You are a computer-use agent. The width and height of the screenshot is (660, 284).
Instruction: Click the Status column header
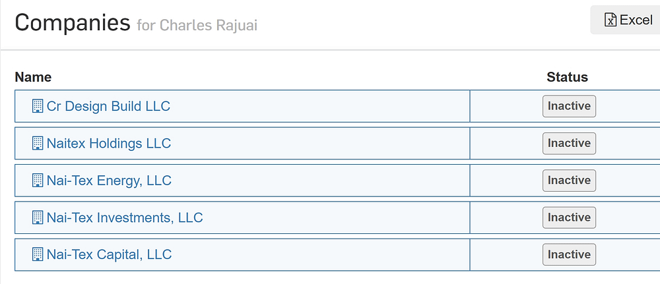(x=567, y=77)
